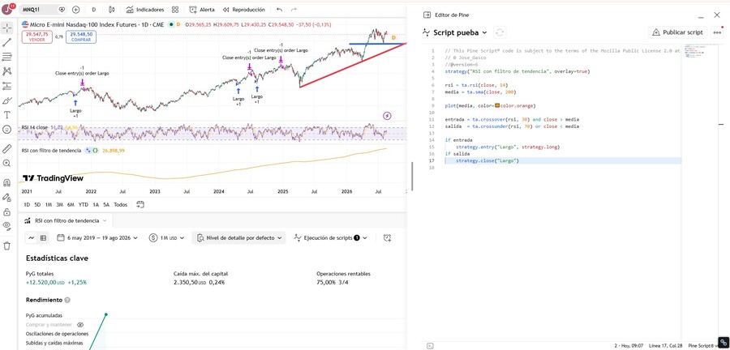Toggle lock all drawings
Screen dimensions: 730x350
pyautogui.click(x=7, y=212)
